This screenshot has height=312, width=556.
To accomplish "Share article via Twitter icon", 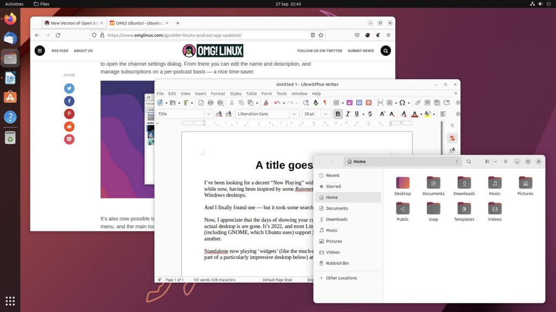I will [69, 88].
